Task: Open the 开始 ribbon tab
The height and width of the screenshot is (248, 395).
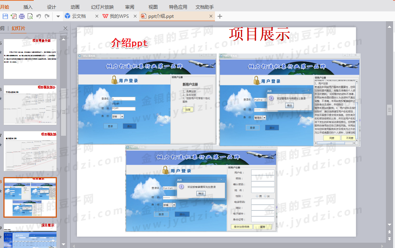Action: pyautogui.click(x=5, y=7)
